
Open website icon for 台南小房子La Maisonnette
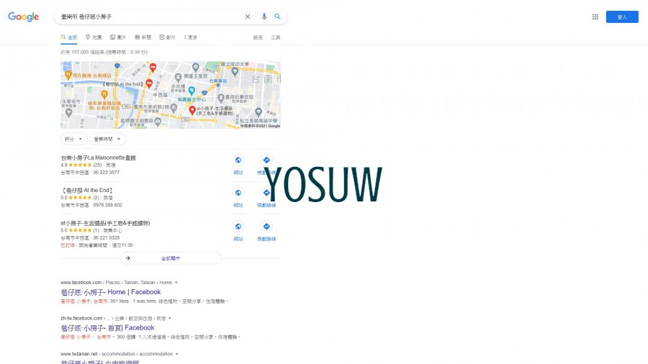click(x=238, y=160)
